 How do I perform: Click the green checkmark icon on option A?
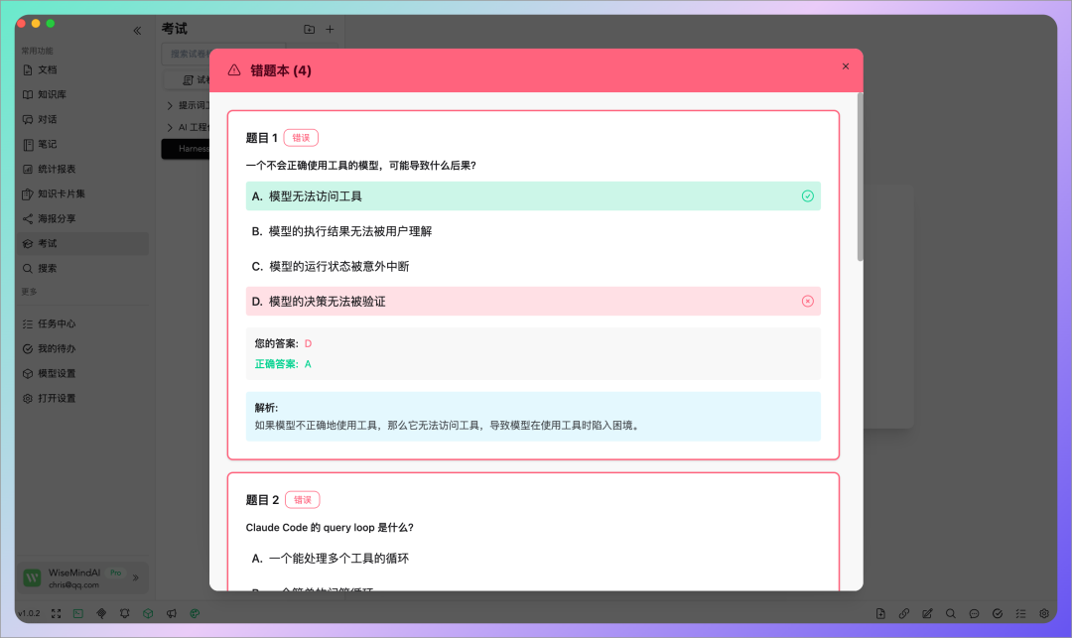point(807,196)
